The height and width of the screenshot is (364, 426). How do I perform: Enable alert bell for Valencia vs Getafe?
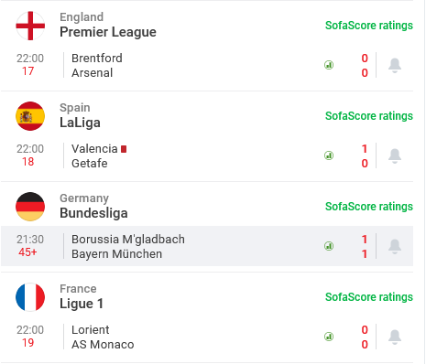[395, 155]
